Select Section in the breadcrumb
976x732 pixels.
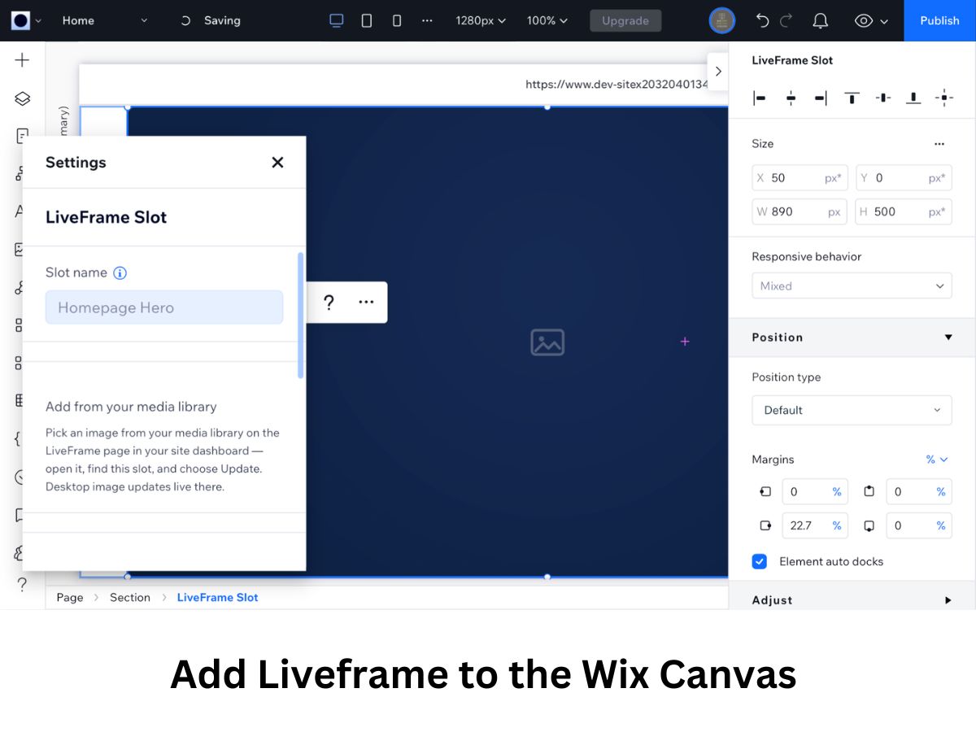[130, 597]
